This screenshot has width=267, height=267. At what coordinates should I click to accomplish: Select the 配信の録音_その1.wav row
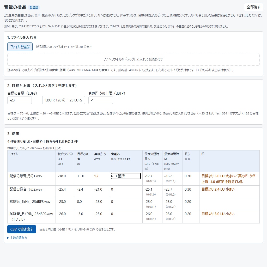coord(133,179)
